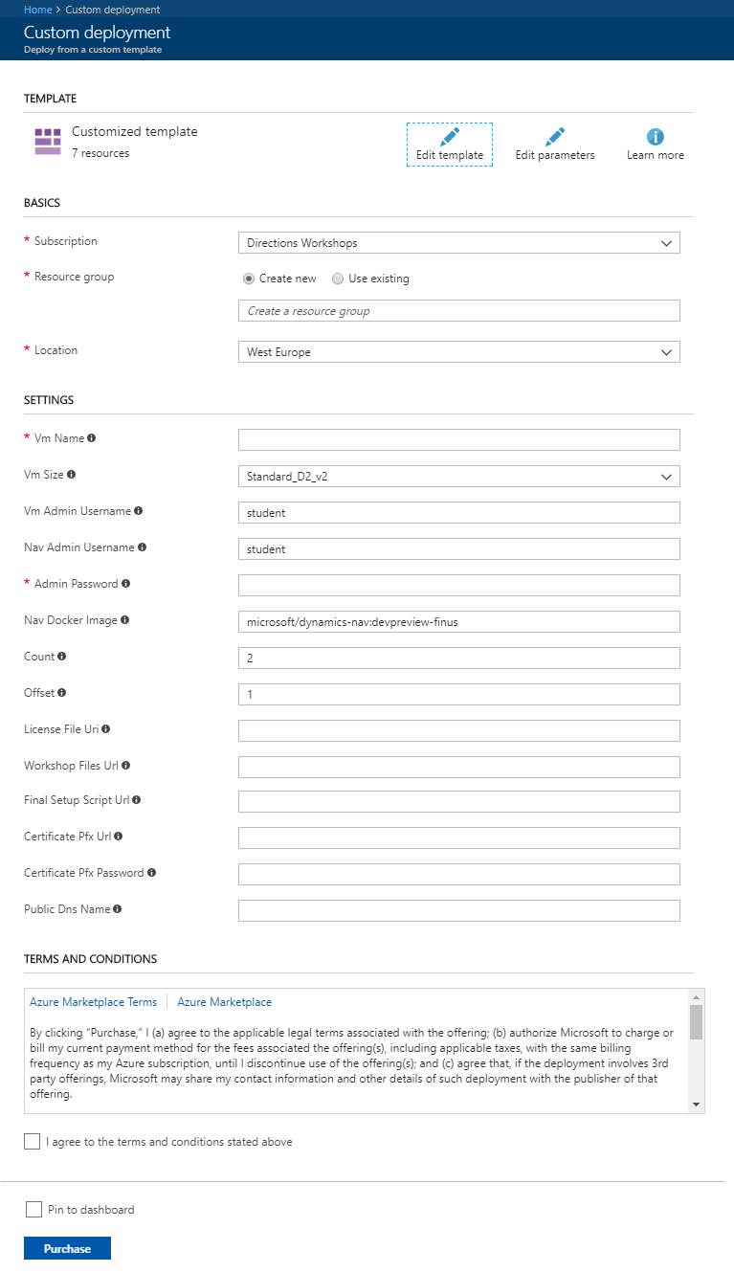Select the Use existing radio button
Image resolution: width=734 pixels, height=1273 pixels.
click(338, 279)
